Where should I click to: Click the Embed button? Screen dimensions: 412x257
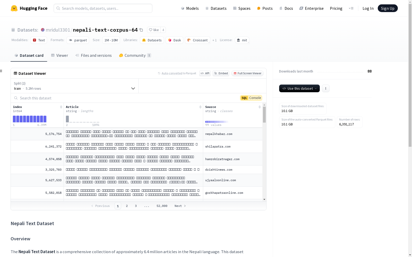pyautogui.click(x=221, y=73)
